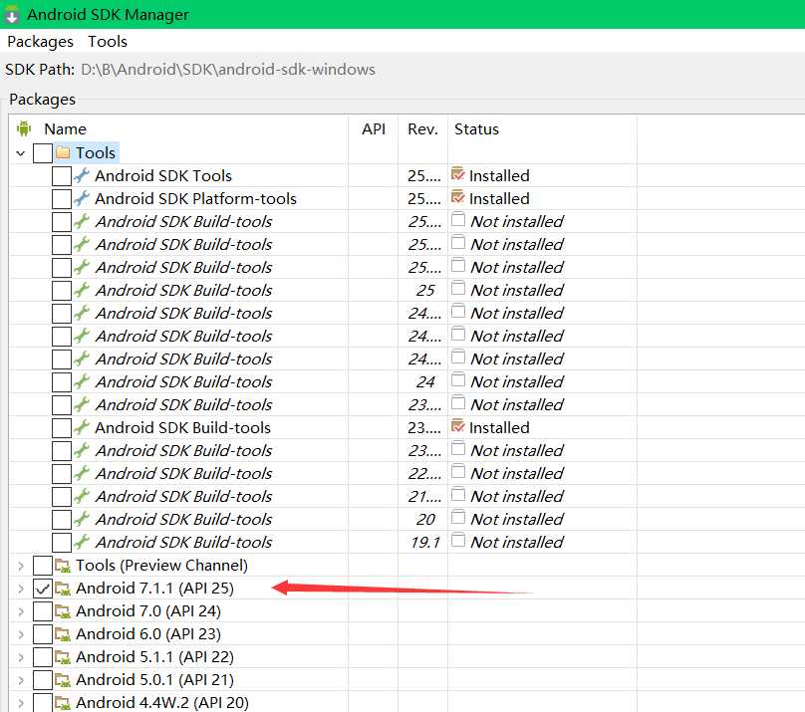The width and height of the screenshot is (805, 712).
Task: Expand the Android 7.1.1 (API 25) node
Action: click(21, 589)
